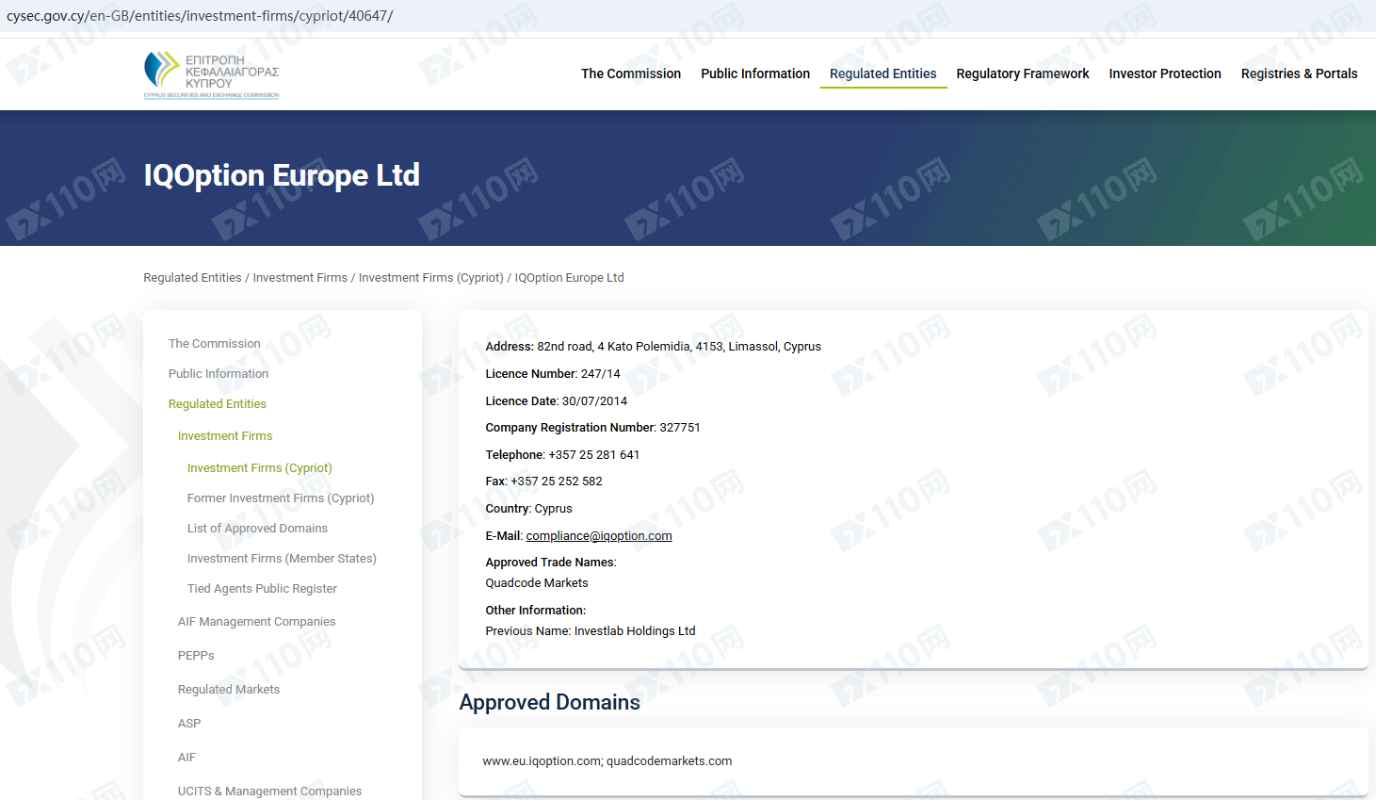Open Investment Firms (Cypriot) breadcrumb link
The height and width of the screenshot is (800, 1376).
click(x=430, y=278)
